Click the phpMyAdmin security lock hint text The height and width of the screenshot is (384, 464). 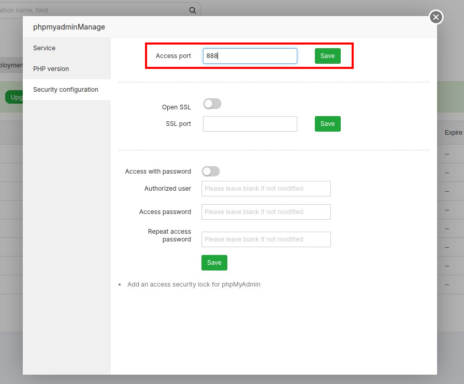(x=194, y=285)
